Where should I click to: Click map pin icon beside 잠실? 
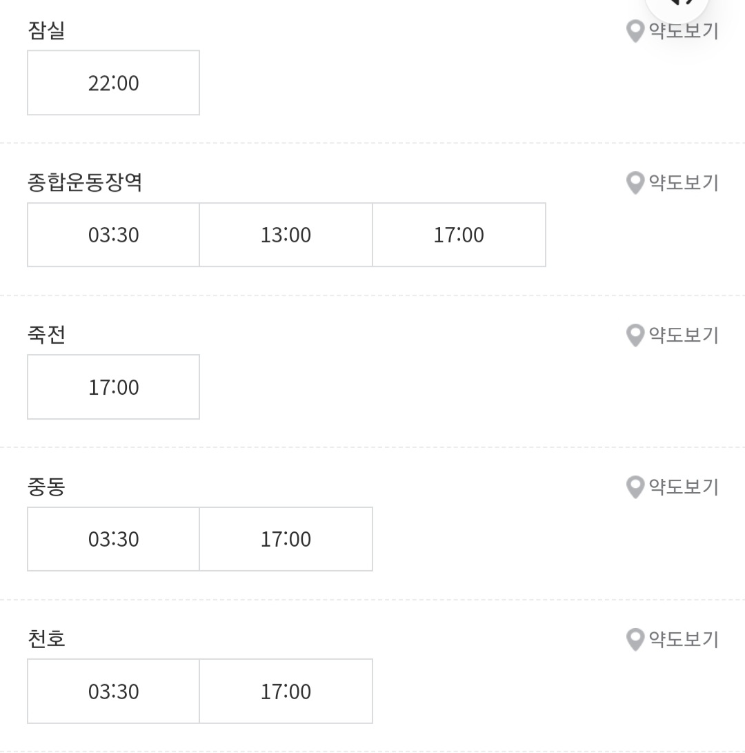(635, 31)
